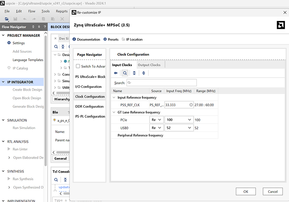The height and width of the screenshot is (202, 289).
Task: Enable Switch To Advanced Mode checkbox
Action: point(78,66)
